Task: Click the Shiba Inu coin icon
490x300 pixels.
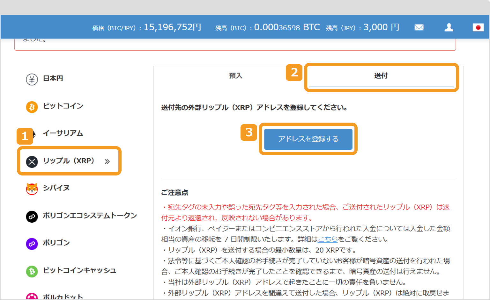Action: click(x=32, y=189)
